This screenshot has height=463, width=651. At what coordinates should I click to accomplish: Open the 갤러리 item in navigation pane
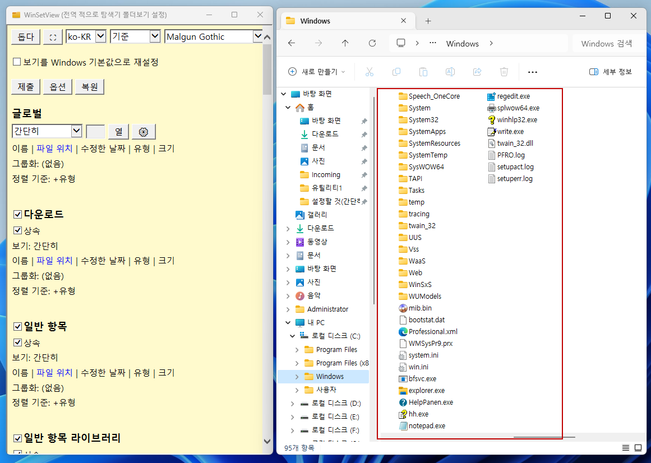[311, 215]
